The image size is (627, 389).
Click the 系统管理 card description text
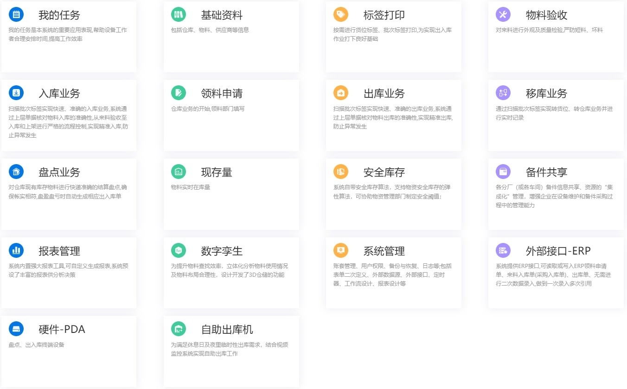392,275
